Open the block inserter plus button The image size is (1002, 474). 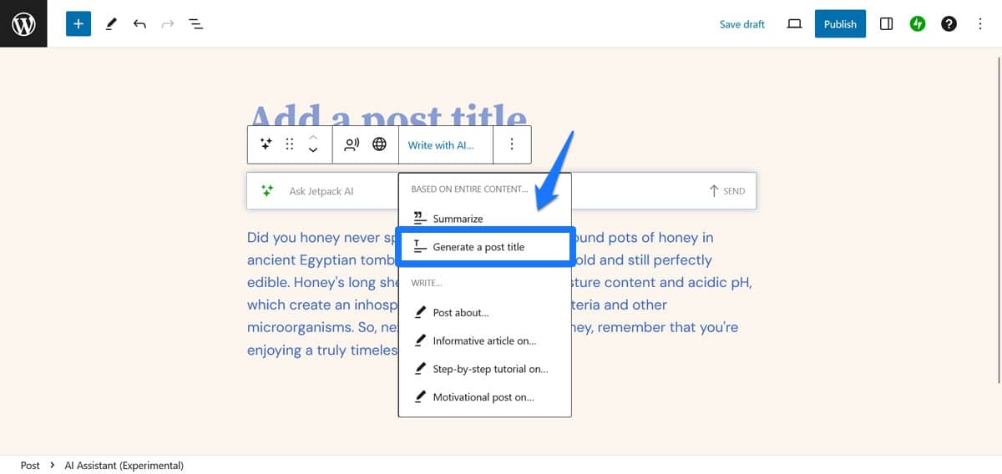(78, 24)
